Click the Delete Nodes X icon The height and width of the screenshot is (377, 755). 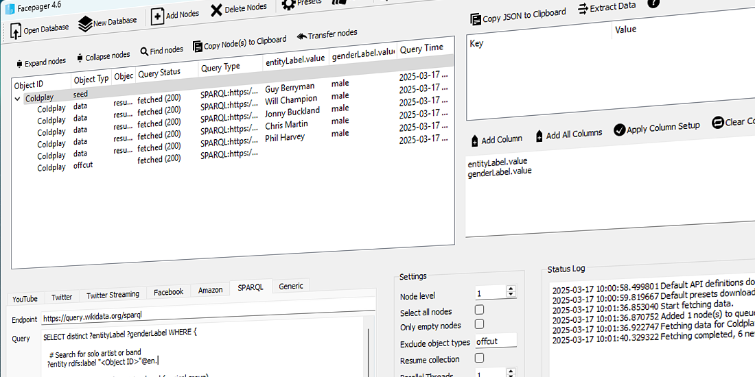(216, 10)
